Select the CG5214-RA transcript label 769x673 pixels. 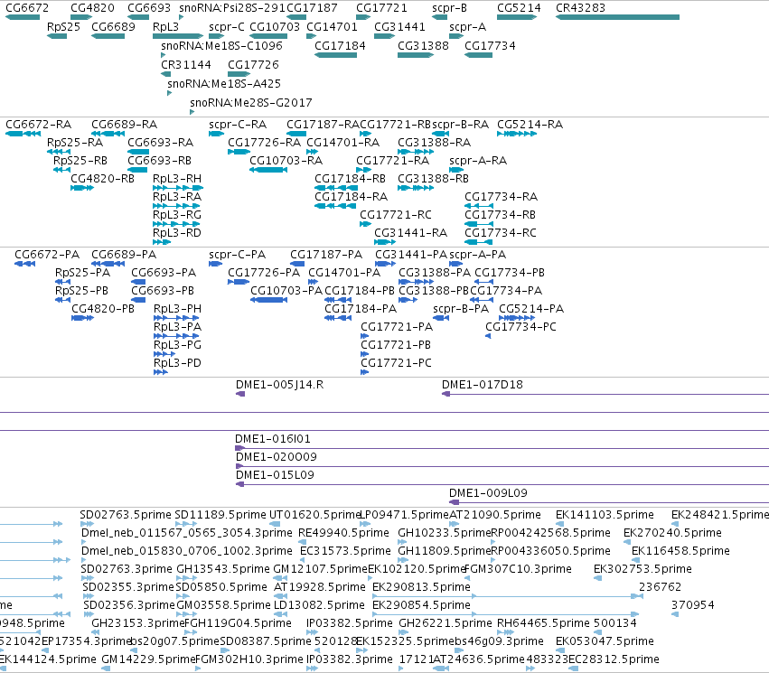[x=530, y=125]
